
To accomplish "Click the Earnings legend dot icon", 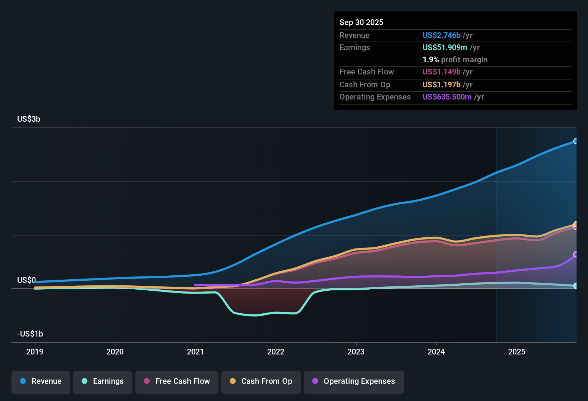I will pyautogui.click(x=85, y=381).
